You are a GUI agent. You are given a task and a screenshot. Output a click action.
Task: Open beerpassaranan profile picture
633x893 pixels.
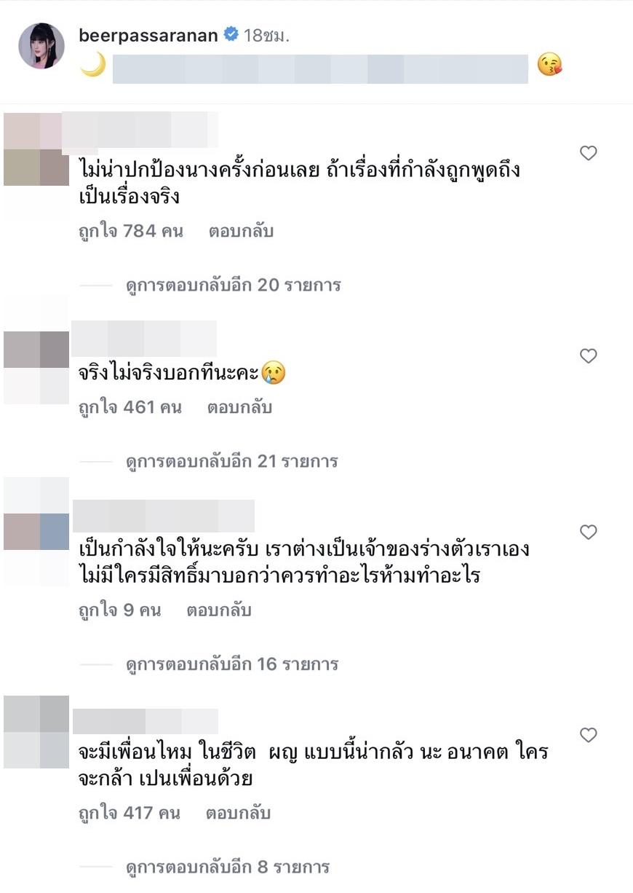pyautogui.click(x=41, y=46)
